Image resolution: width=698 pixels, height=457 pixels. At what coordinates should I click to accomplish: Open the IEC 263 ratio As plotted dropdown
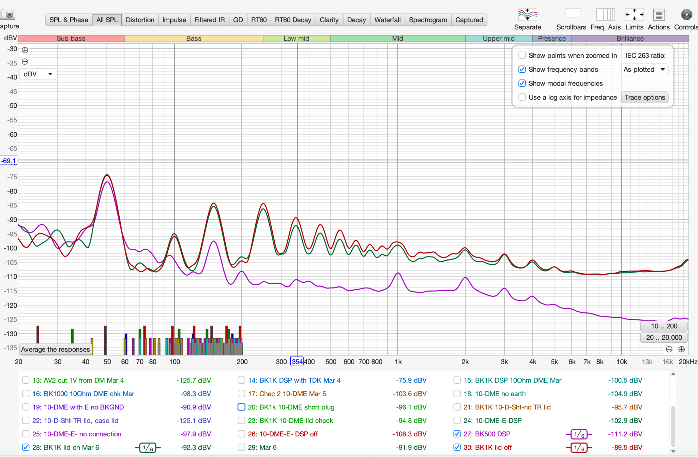pyautogui.click(x=644, y=70)
